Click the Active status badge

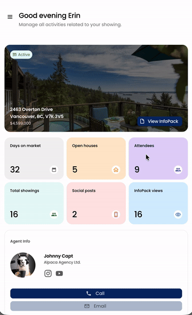tap(21, 54)
